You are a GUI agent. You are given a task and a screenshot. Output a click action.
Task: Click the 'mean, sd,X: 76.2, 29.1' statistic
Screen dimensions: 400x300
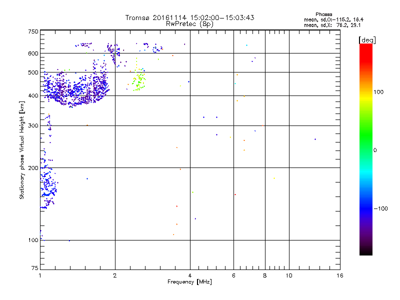point(332,25)
